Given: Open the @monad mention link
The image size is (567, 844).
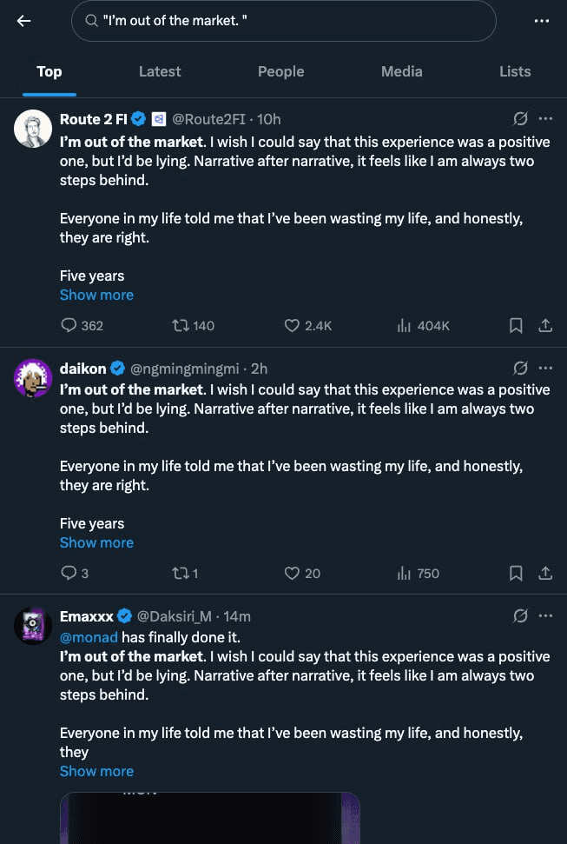Looking at the screenshot, I should tap(89, 637).
